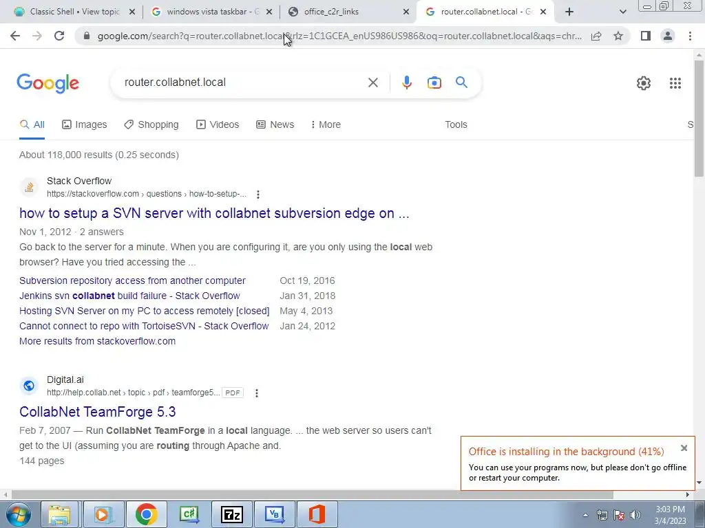Open the Chrome side panel icon
Viewport: 705px width, 528px height.
tap(646, 36)
